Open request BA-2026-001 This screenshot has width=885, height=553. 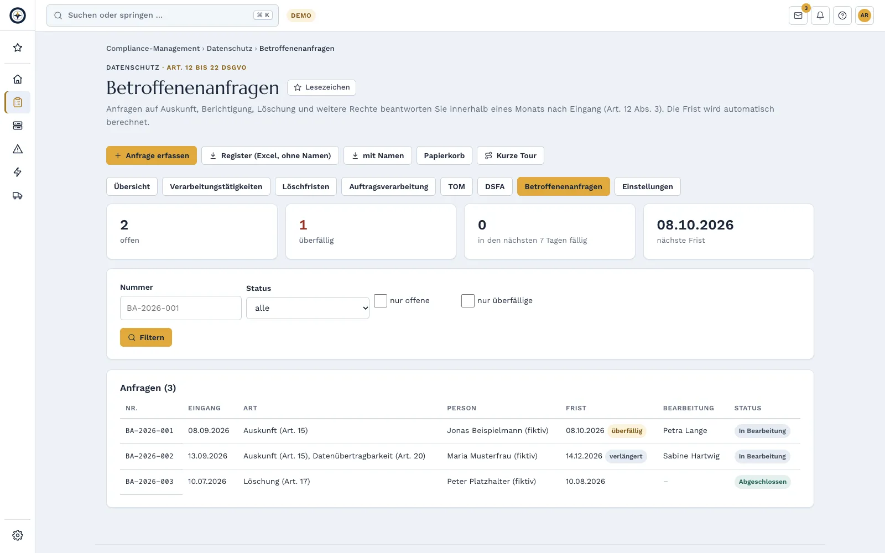[149, 431]
